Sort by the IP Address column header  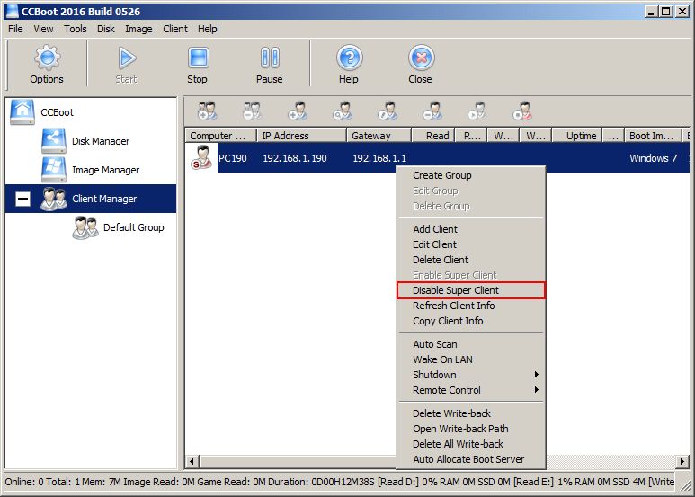pos(301,136)
